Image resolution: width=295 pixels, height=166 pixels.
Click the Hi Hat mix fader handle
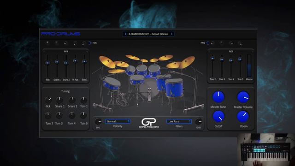(x=75, y=60)
